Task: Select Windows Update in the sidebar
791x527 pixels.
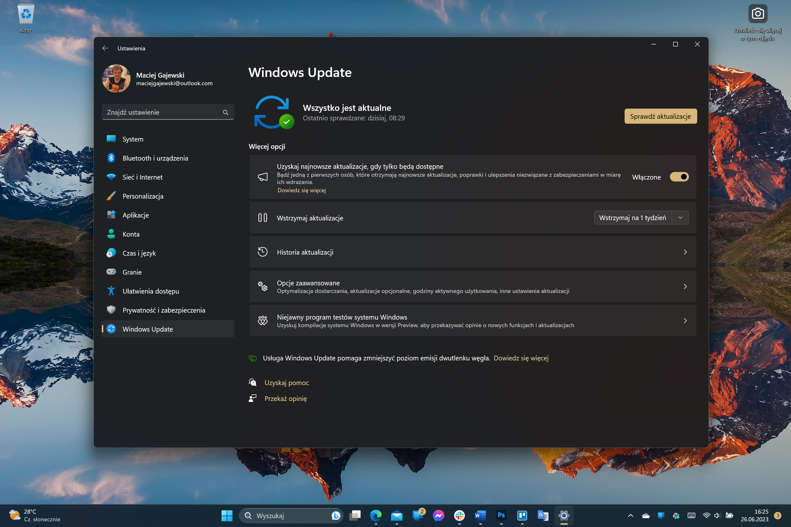Action: 168,329
